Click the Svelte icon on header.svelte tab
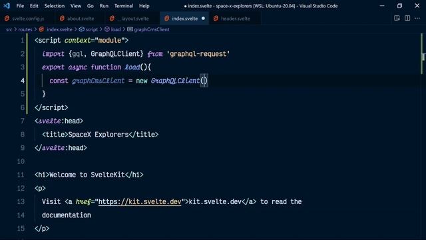Image resolution: width=426 pixels, height=240 pixels. [216, 19]
